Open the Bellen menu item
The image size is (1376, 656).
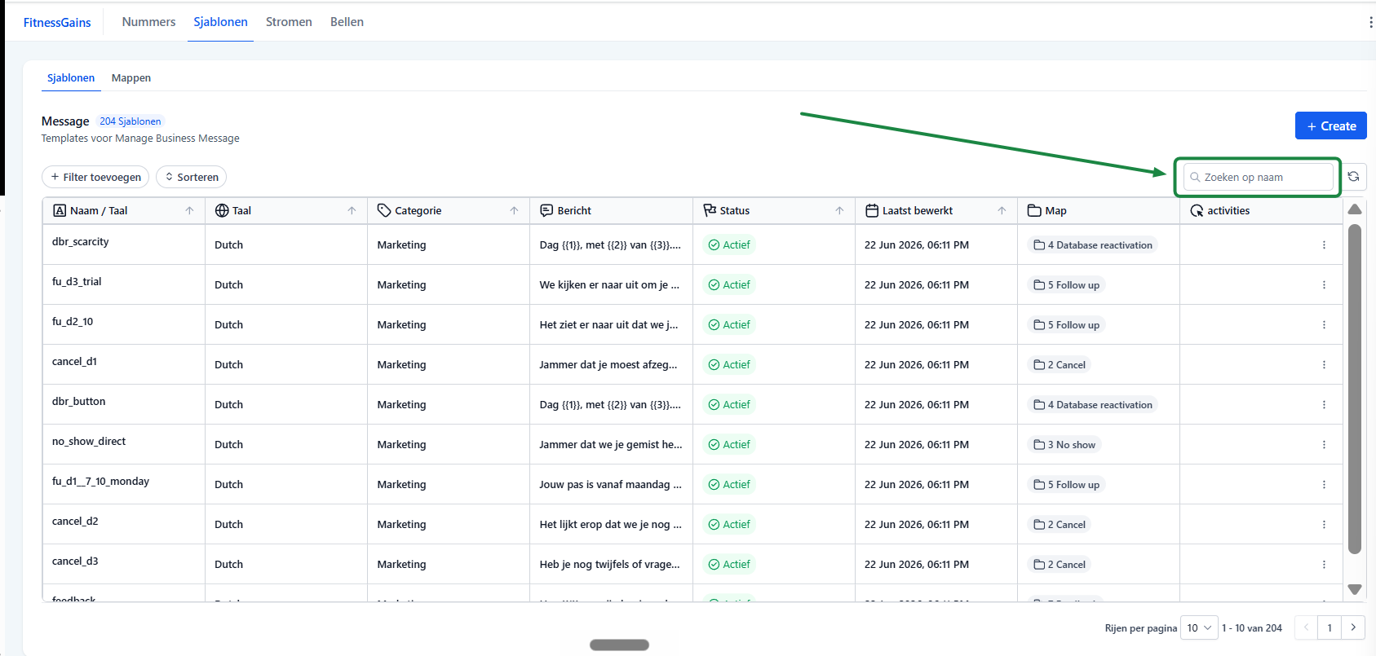click(x=347, y=22)
